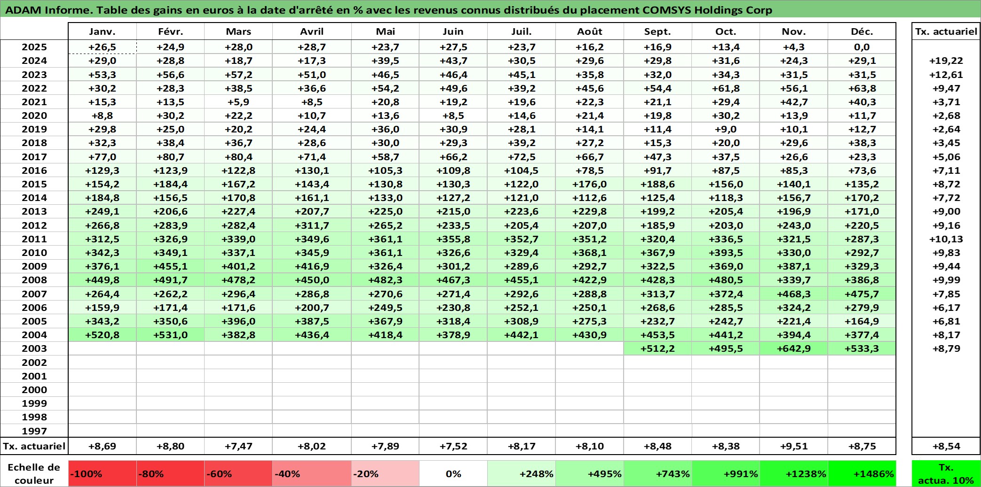Image resolution: width=981 pixels, height=487 pixels.
Task: Click the +520,8 cell in January 2004
Action: [102, 335]
